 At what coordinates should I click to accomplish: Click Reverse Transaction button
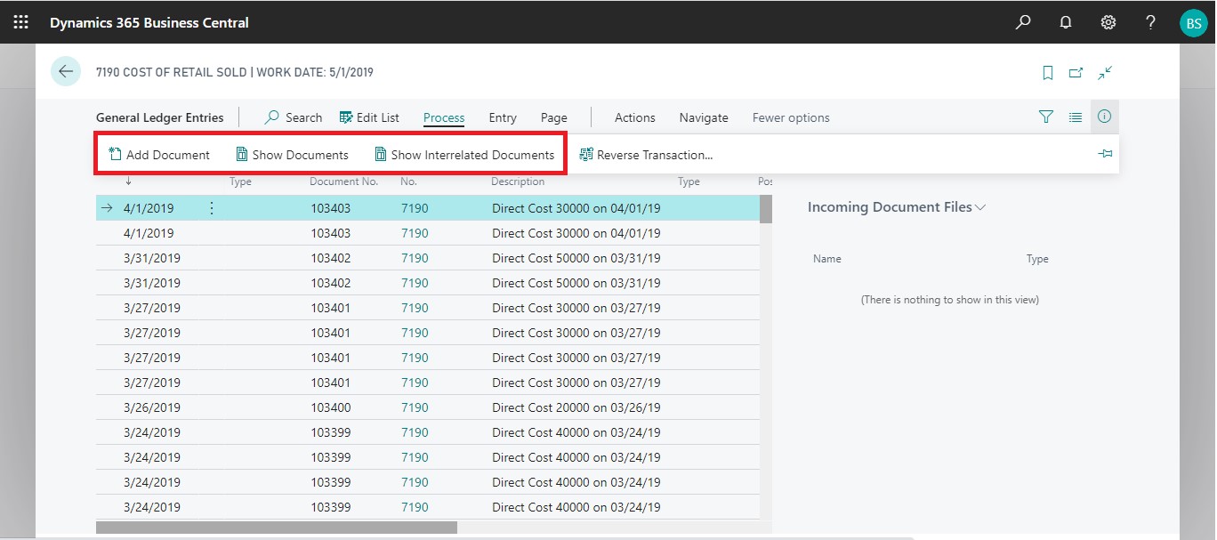coord(646,155)
